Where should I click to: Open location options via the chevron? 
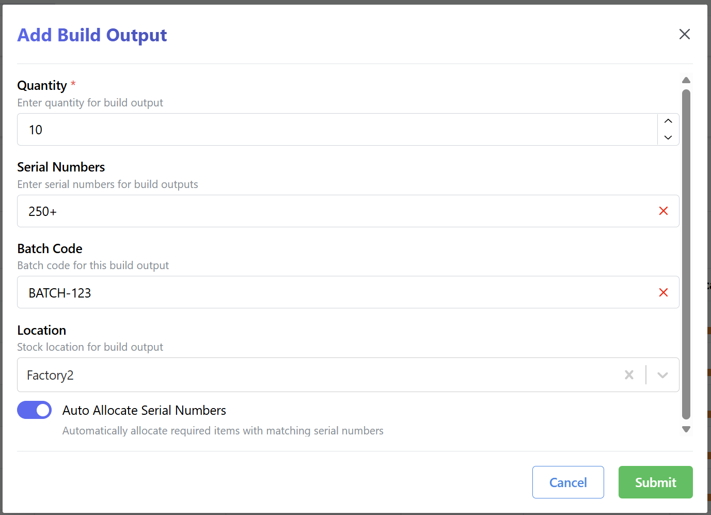662,375
